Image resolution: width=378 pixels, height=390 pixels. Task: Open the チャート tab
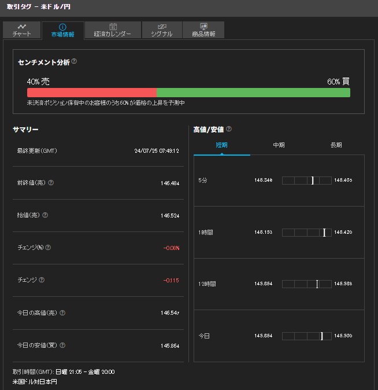(x=22, y=30)
